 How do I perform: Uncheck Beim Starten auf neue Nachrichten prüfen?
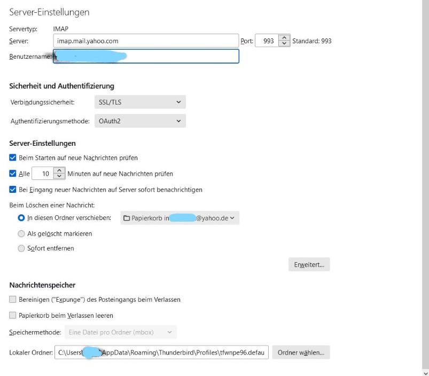point(13,158)
